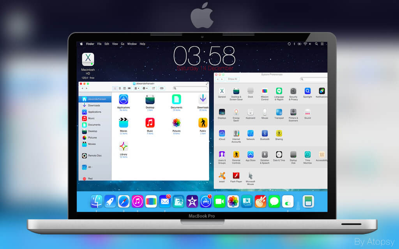Select Applications in Finder sidebar
399x249 pixels.
pyautogui.click(x=95, y=112)
